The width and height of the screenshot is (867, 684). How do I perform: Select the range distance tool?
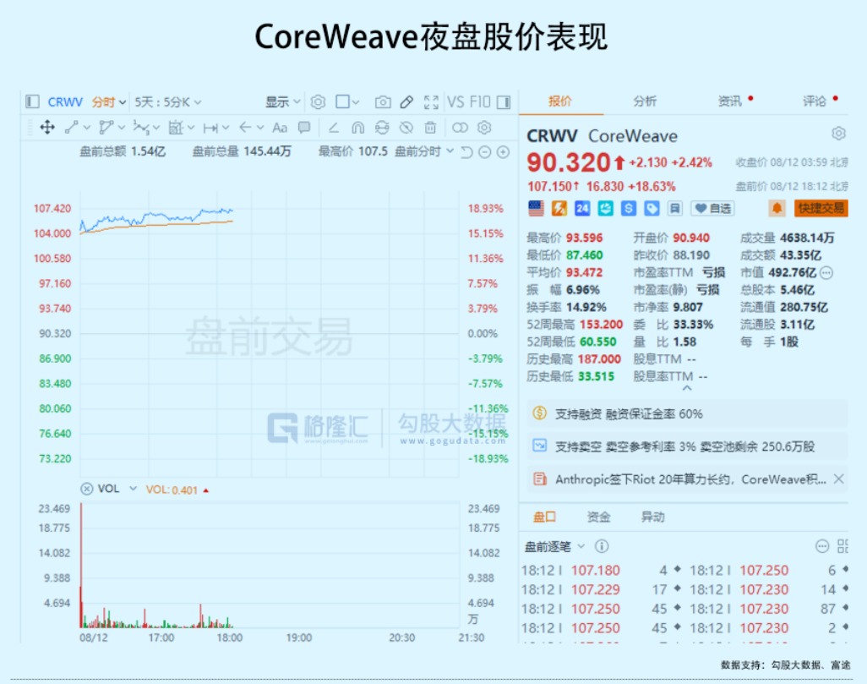tap(210, 128)
